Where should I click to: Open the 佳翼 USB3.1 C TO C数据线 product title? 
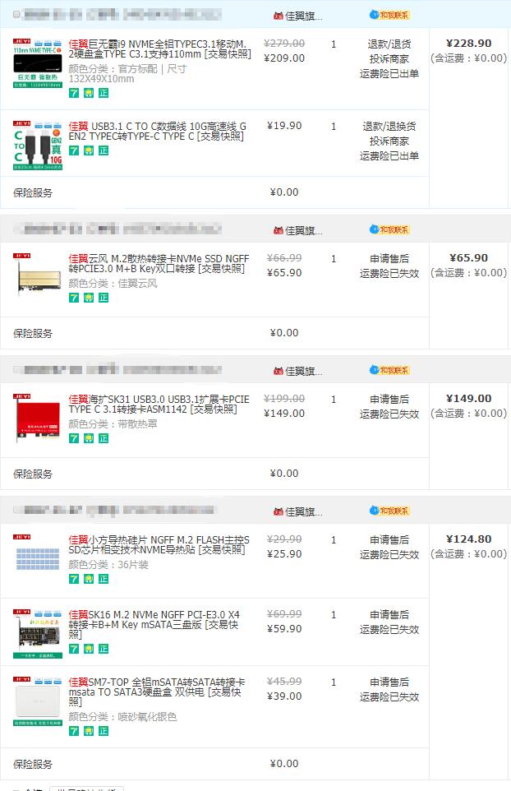click(x=157, y=132)
